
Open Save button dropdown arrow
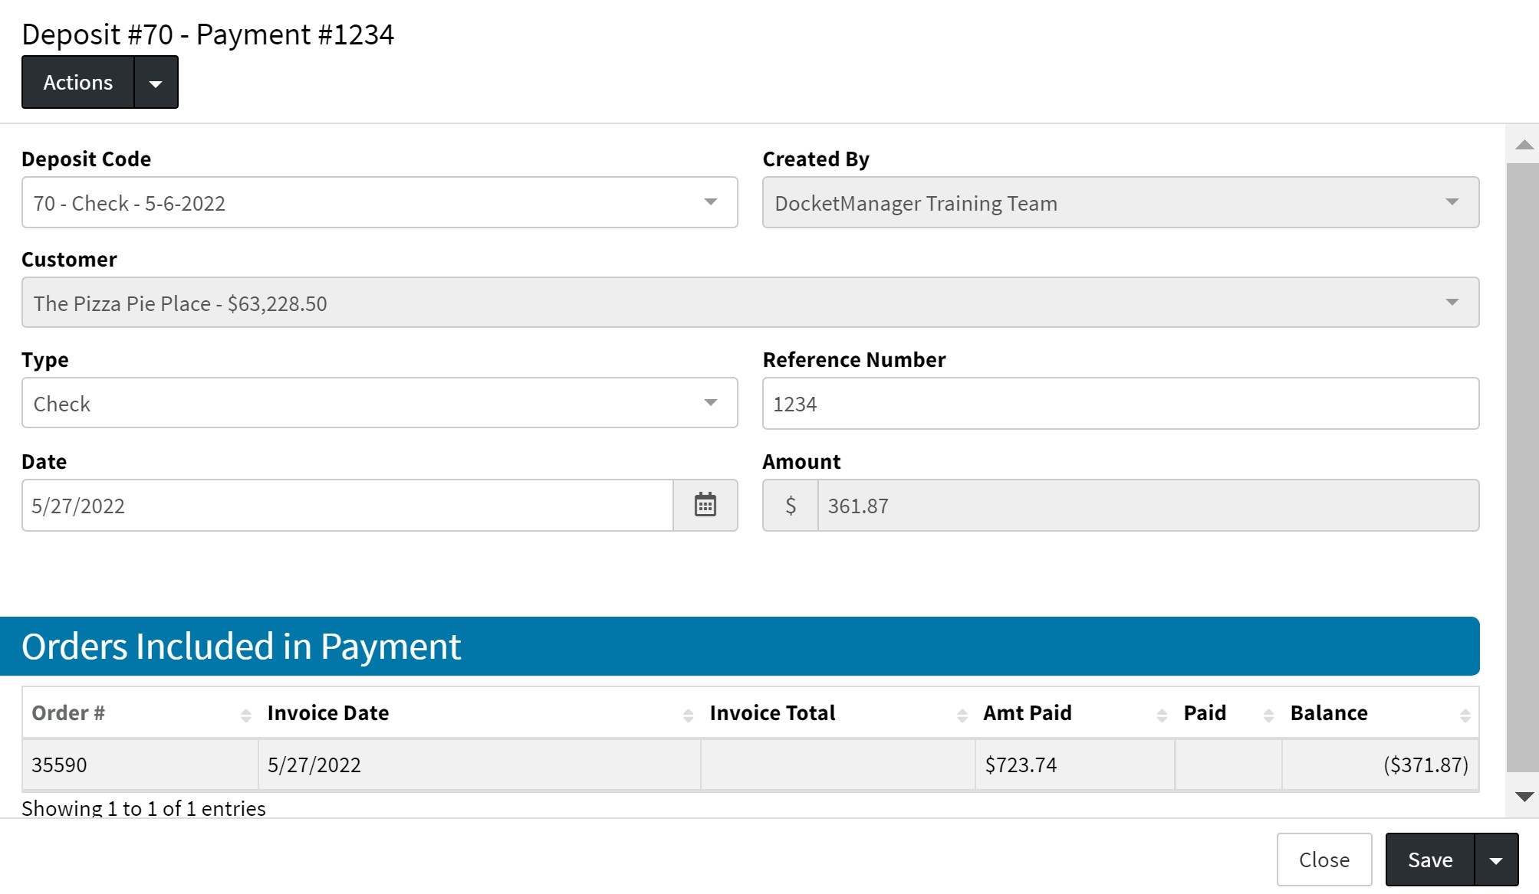(x=1495, y=860)
